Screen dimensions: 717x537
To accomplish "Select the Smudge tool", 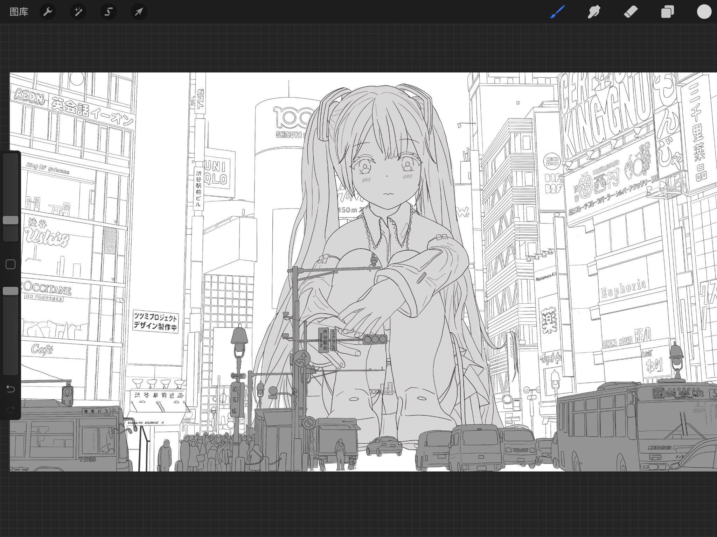I will (x=594, y=12).
